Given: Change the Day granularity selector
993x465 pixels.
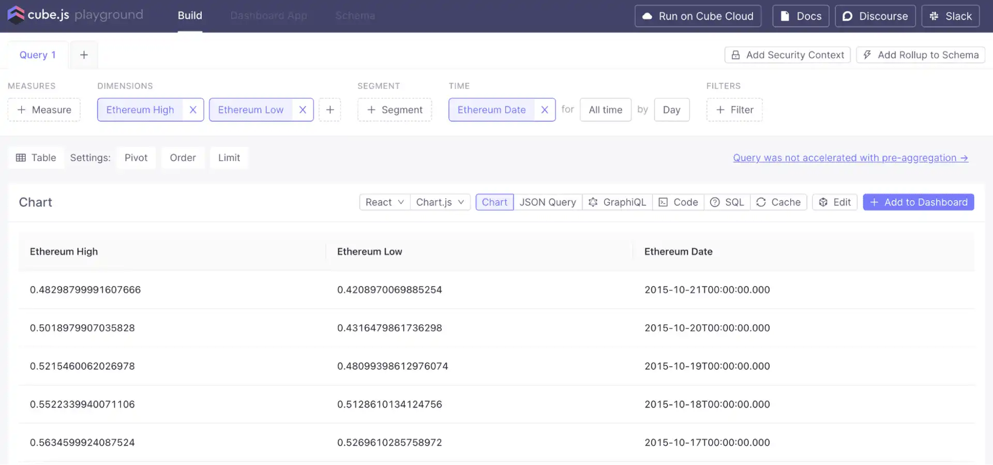Looking at the screenshot, I should [x=671, y=110].
